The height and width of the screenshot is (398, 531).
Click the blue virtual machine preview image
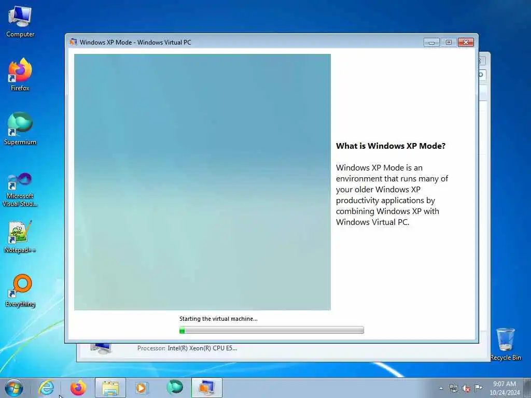pos(202,182)
